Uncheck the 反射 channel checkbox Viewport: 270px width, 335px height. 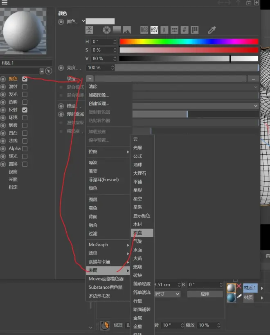coord(25,110)
